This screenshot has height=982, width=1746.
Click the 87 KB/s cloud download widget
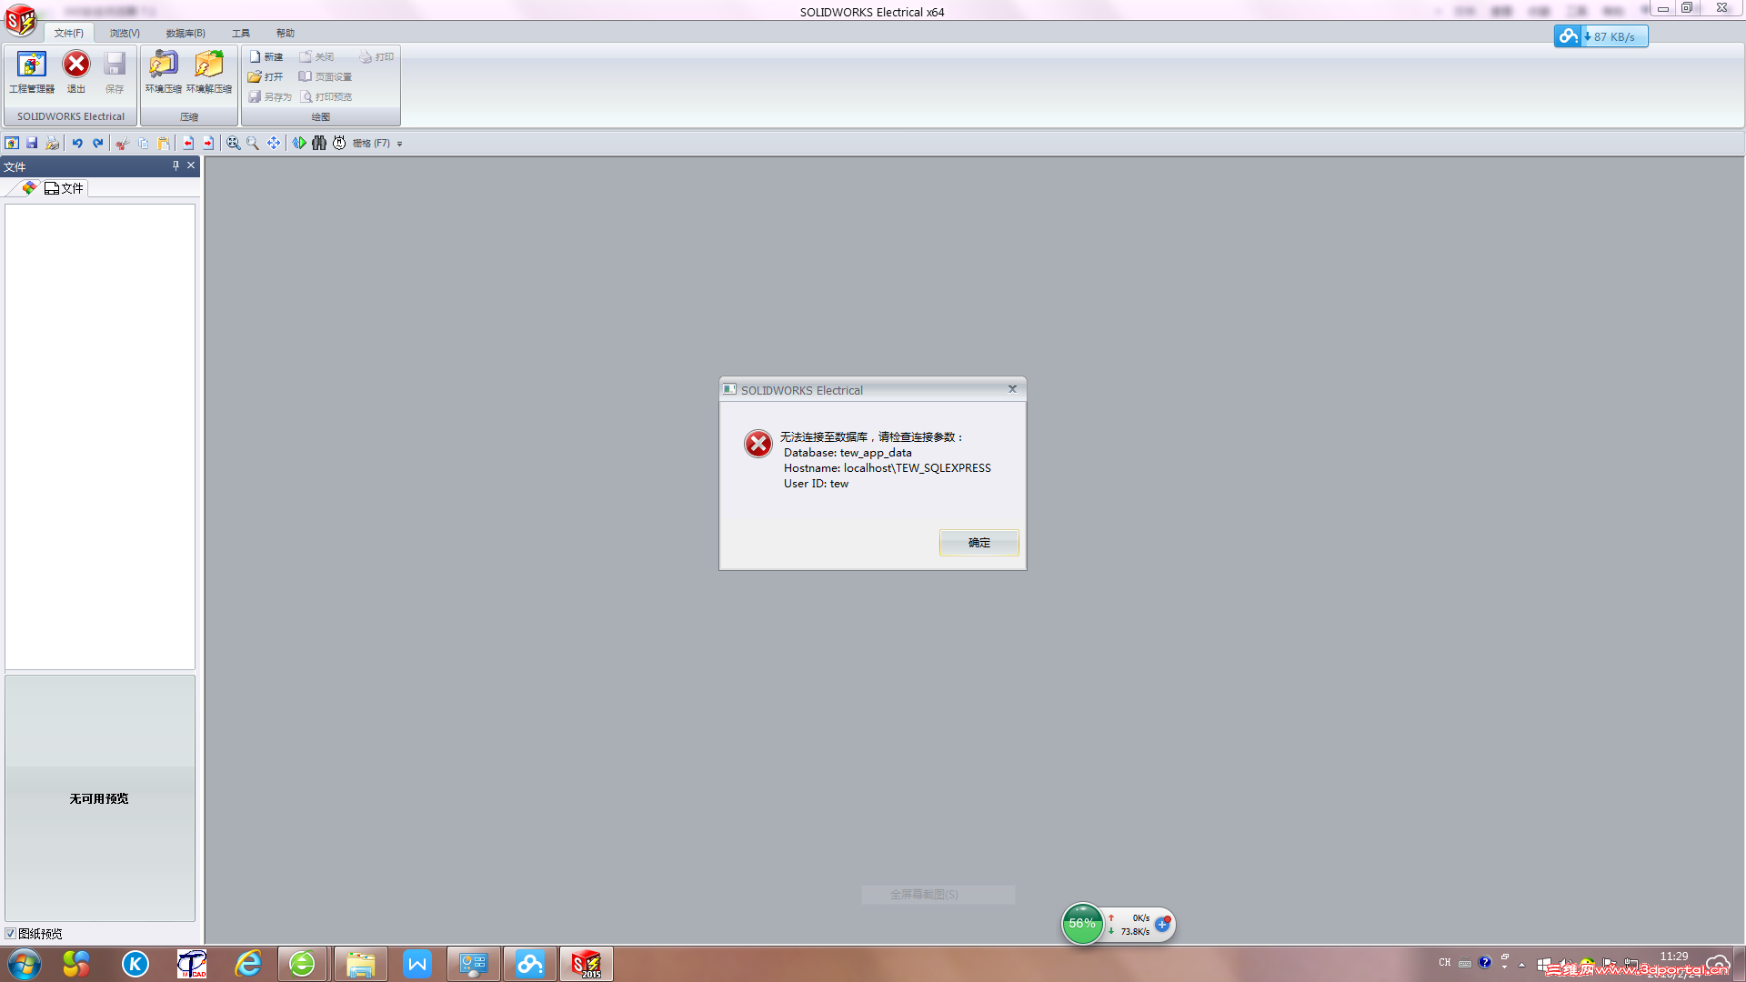pyautogui.click(x=1600, y=36)
